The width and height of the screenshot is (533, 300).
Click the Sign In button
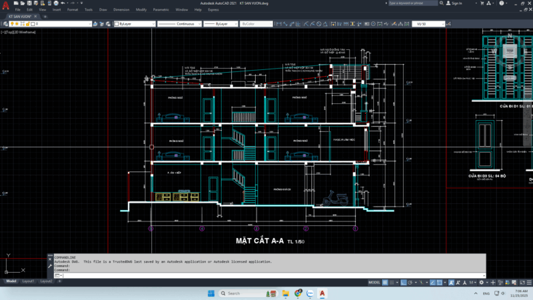pos(456,3)
